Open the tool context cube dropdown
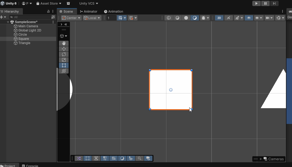Screen dimensions: 292x167 [x=64, y=36]
